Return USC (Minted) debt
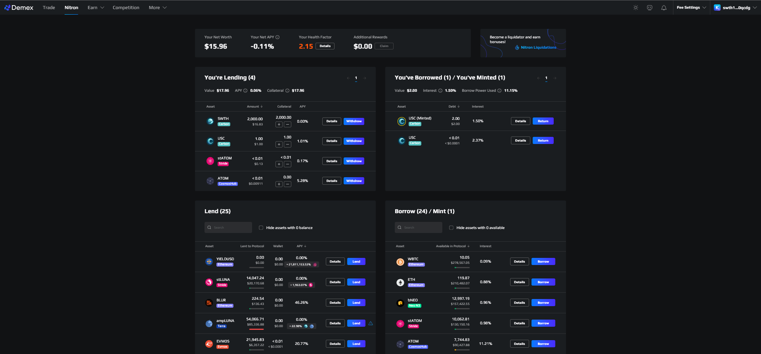Screen dimensions: 761x354 [543, 121]
